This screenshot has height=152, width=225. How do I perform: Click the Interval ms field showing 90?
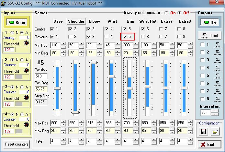tap(206, 112)
